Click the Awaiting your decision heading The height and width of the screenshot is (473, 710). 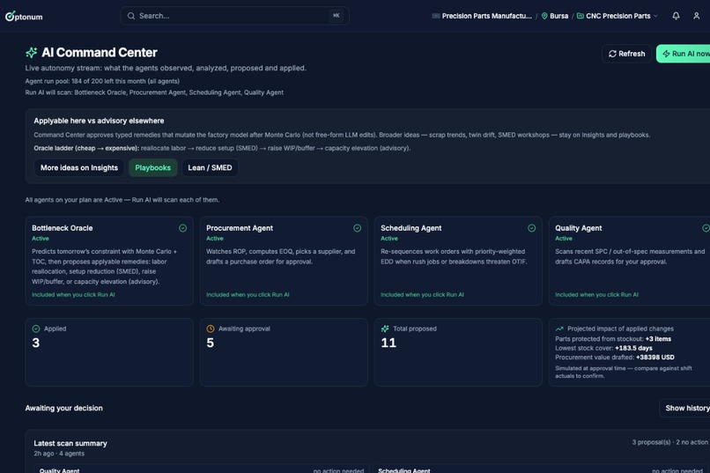pyautogui.click(x=63, y=409)
